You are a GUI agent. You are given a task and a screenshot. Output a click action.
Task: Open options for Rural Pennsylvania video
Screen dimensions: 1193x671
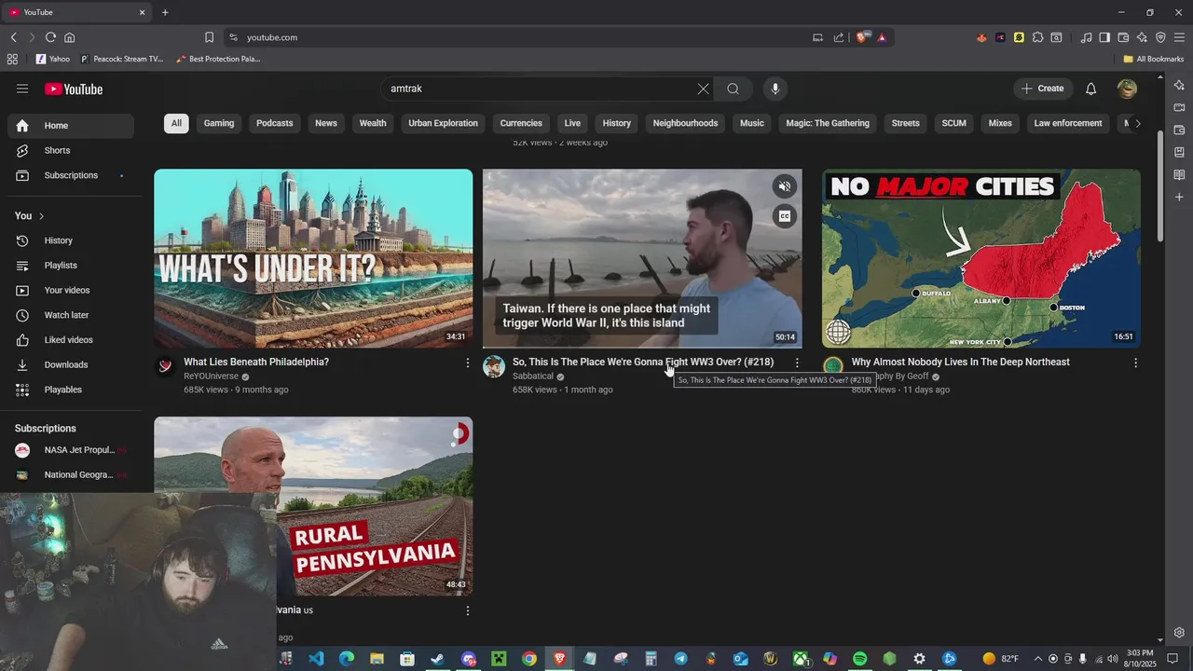pos(468,610)
